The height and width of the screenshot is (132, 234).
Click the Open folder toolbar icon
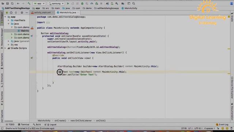3,3
